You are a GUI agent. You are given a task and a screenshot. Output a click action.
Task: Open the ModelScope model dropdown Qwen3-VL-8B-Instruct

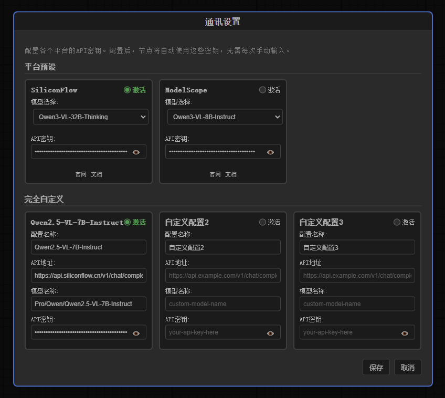225,117
